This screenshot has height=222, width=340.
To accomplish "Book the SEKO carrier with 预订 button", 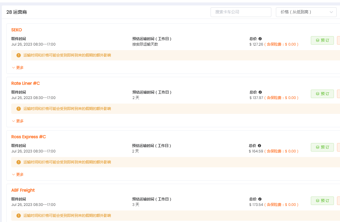I will point(322,40).
